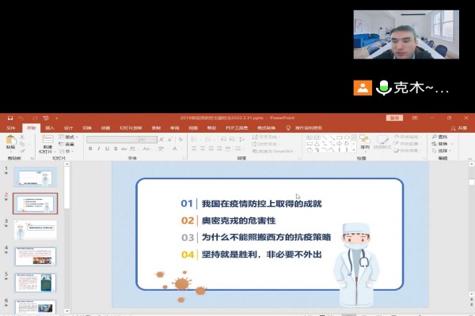Expand the slide Layout (版式) dropdown
475x316 pixels.
click(70, 137)
